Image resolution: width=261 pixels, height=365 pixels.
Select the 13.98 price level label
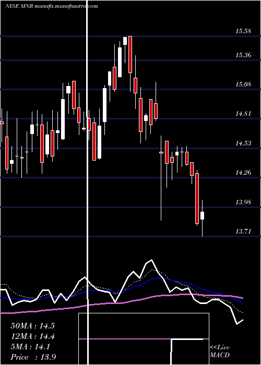click(x=243, y=202)
